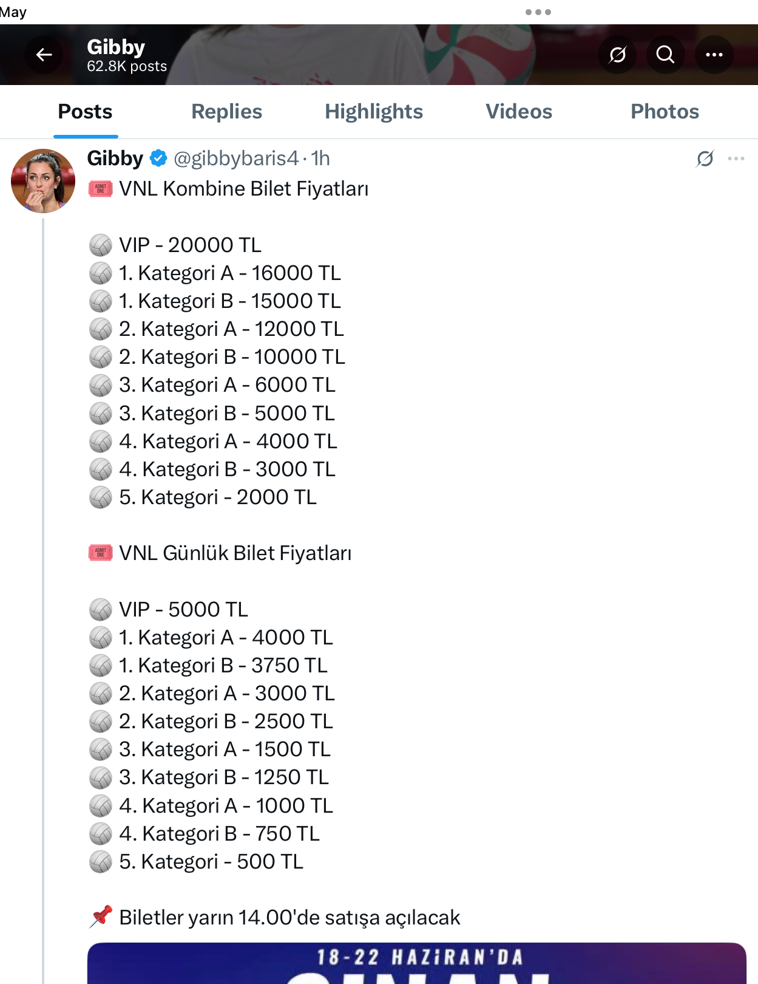Open the 18-22 Haziran'da image preview

click(x=417, y=963)
